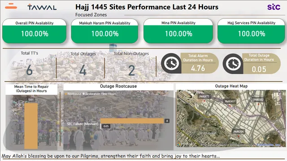Click the Total Alarm Duration clock icon

pyautogui.click(x=171, y=64)
